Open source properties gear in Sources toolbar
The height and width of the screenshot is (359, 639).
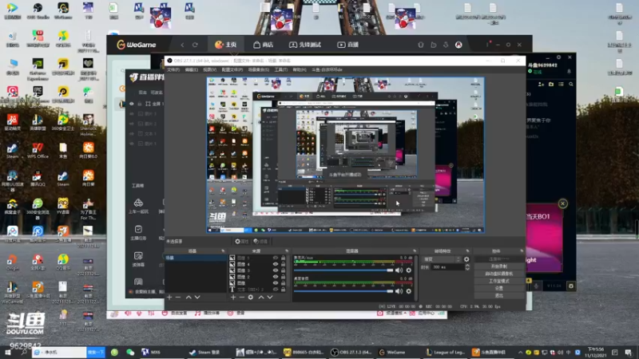coord(251,298)
